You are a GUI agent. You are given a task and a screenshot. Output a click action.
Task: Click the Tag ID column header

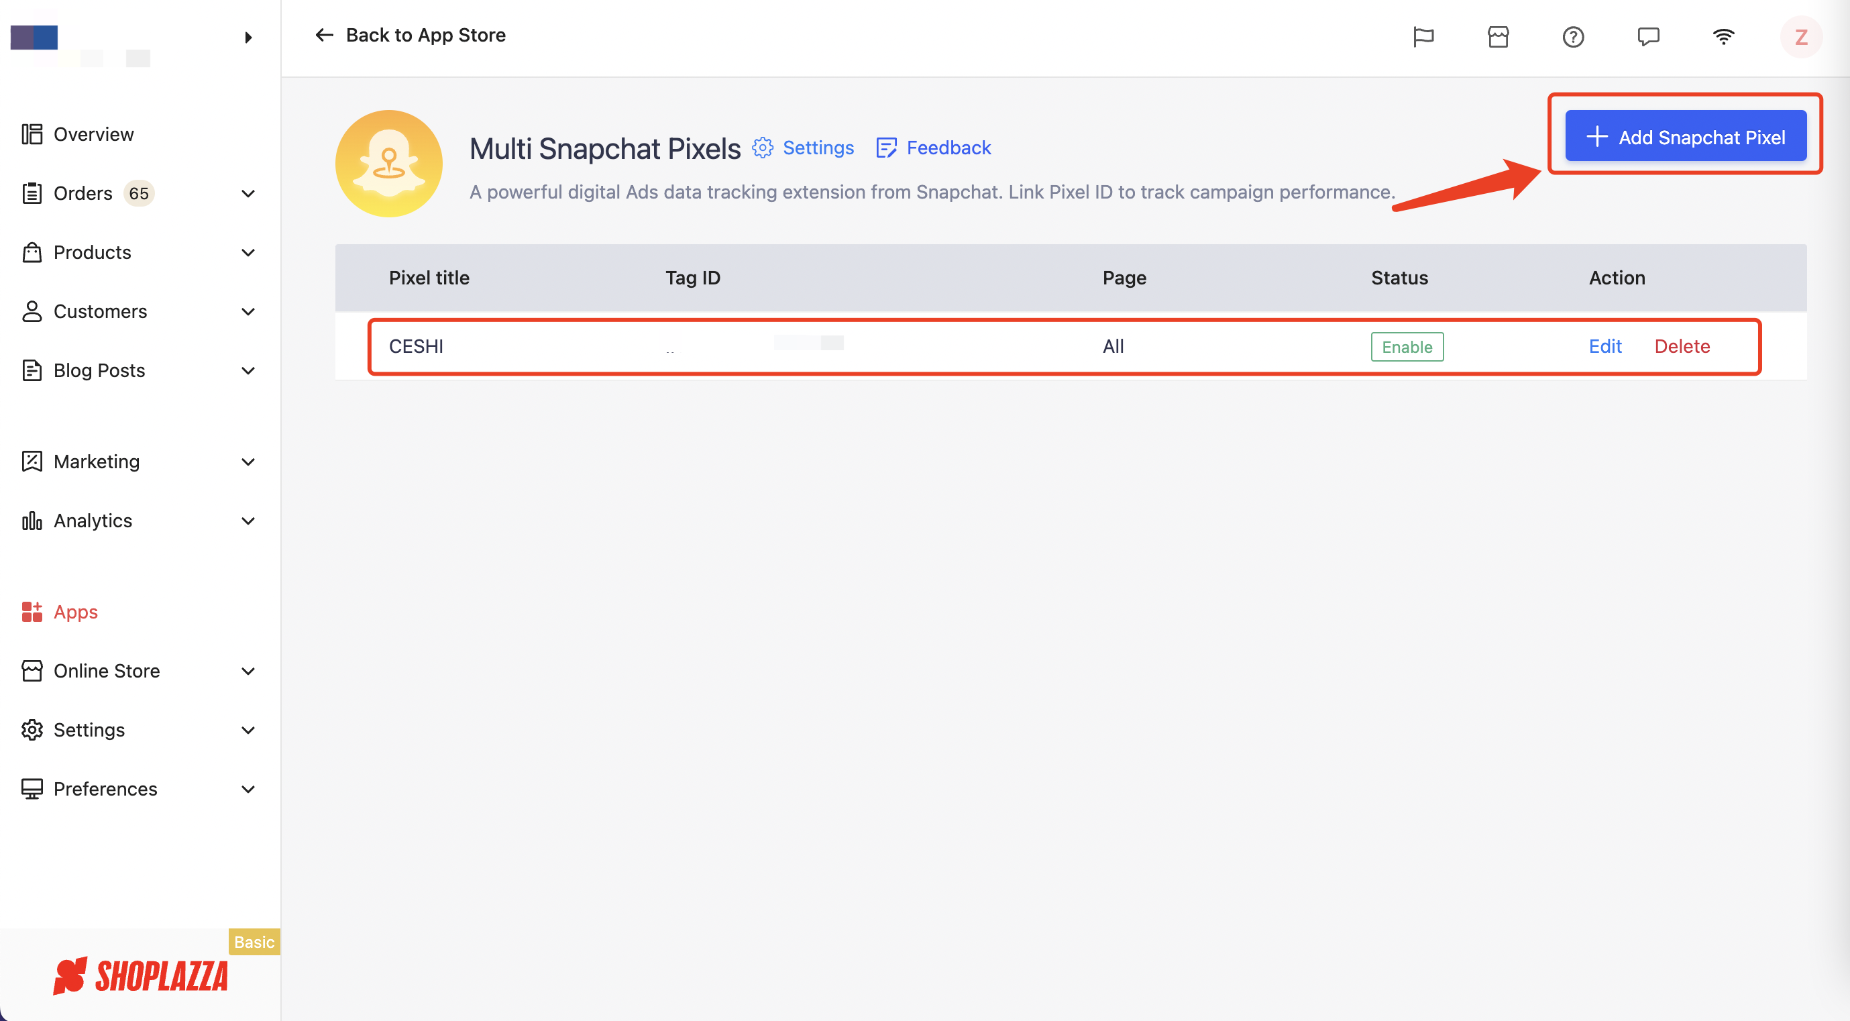(x=692, y=278)
